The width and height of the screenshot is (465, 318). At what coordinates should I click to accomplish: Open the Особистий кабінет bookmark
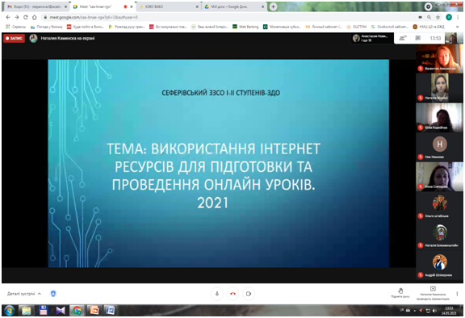(x=390, y=27)
